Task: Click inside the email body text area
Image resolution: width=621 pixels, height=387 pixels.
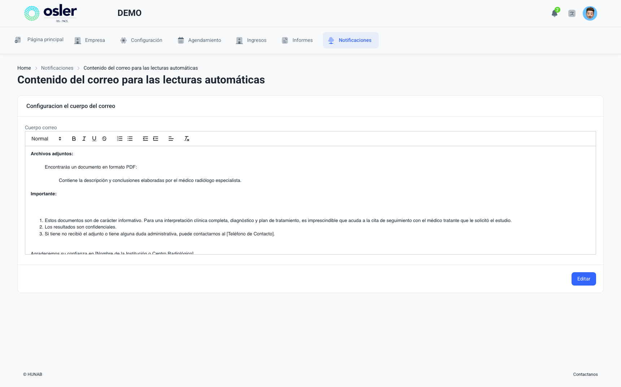Action: [x=310, y=200]
